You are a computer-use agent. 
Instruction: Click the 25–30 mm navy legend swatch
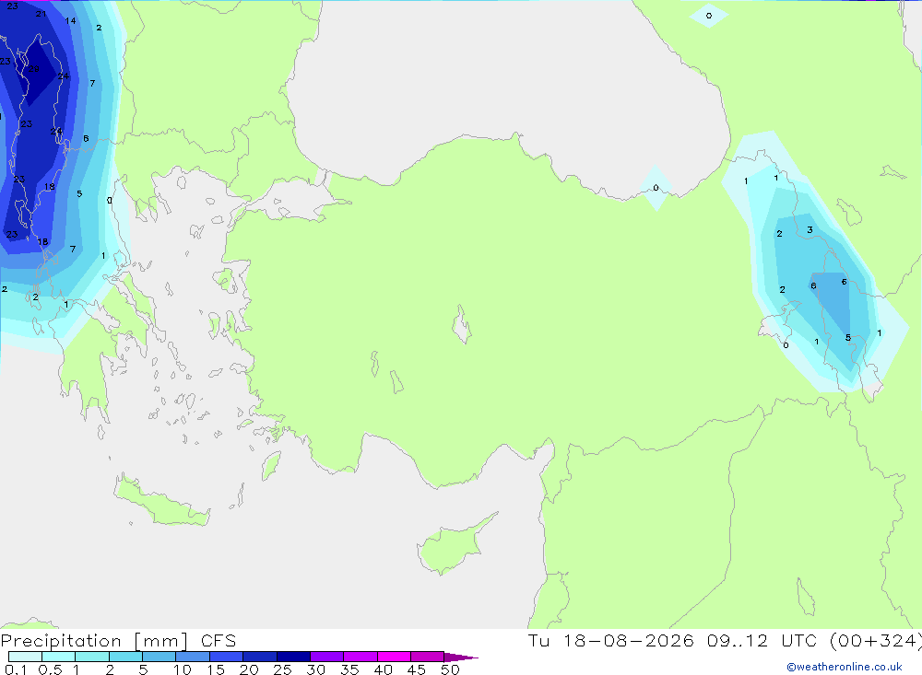(293, 657)
